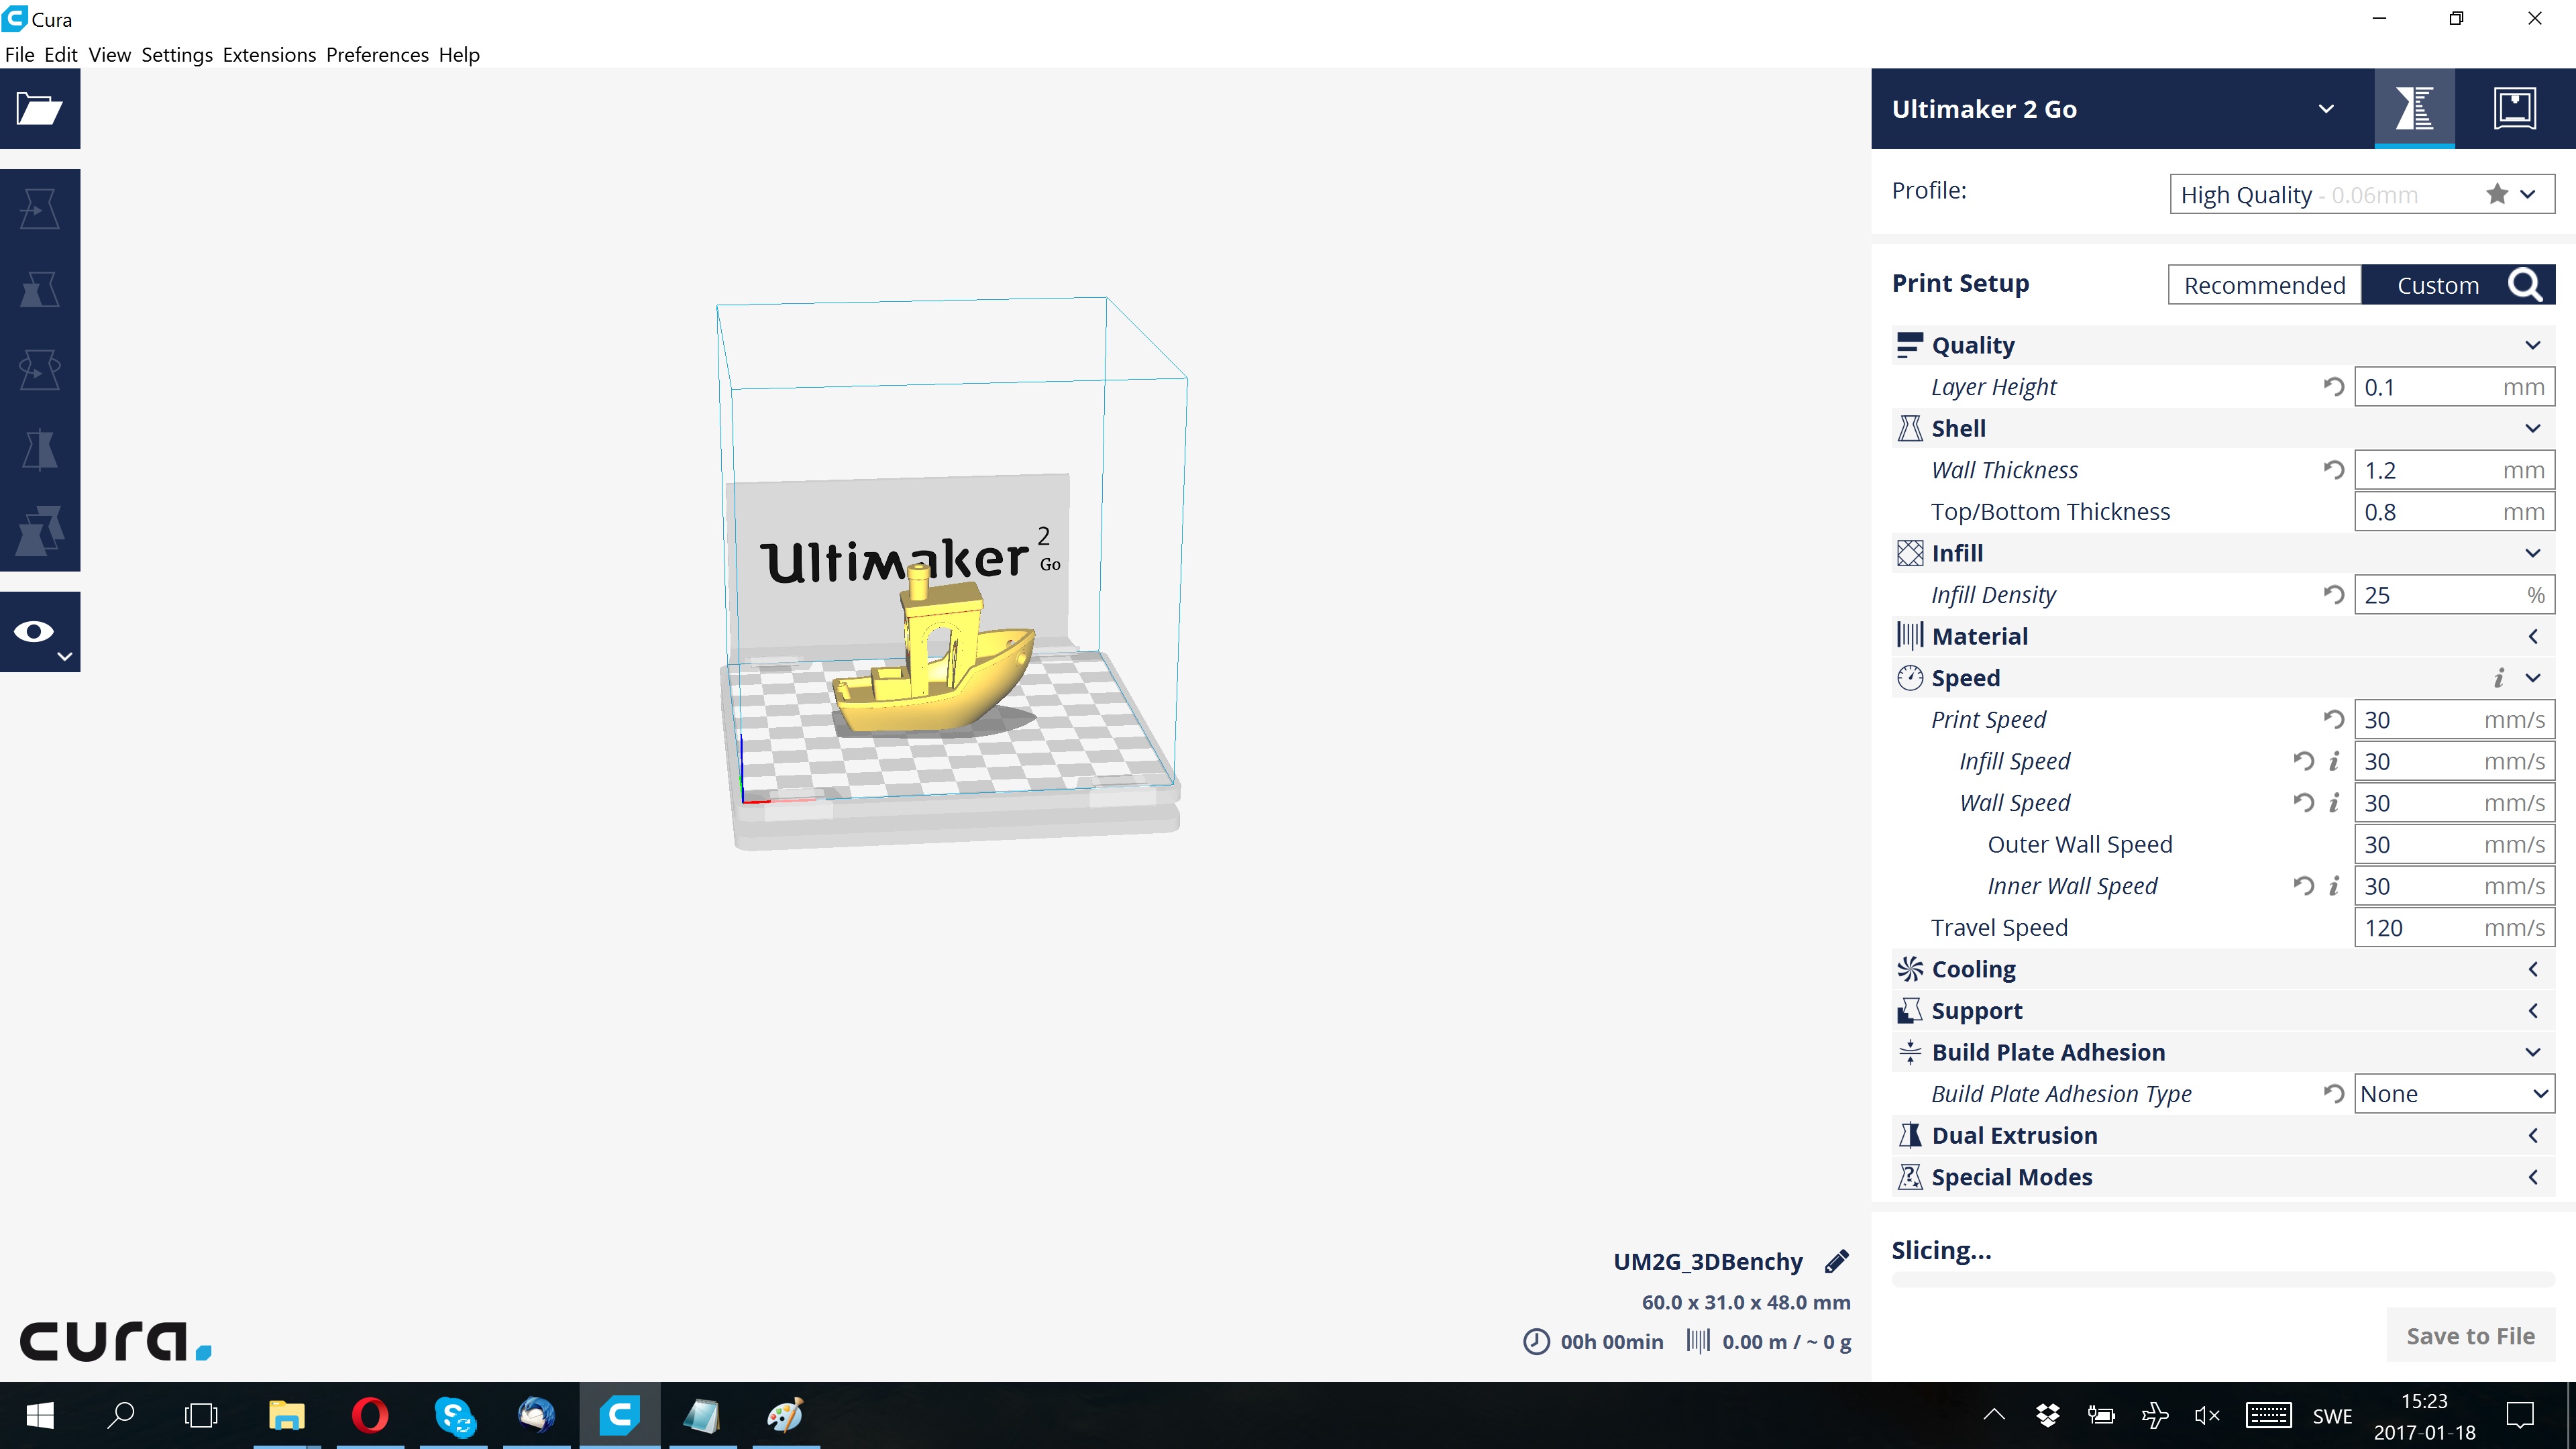Image resolution: width=2576 pixels, height=1449 pixels.
Task: Switch to Custom print setup
Action: (x=2437, y=285)
